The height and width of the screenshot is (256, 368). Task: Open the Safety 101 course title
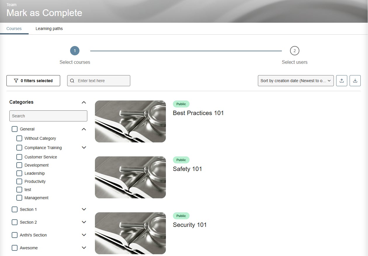point(187,169)
